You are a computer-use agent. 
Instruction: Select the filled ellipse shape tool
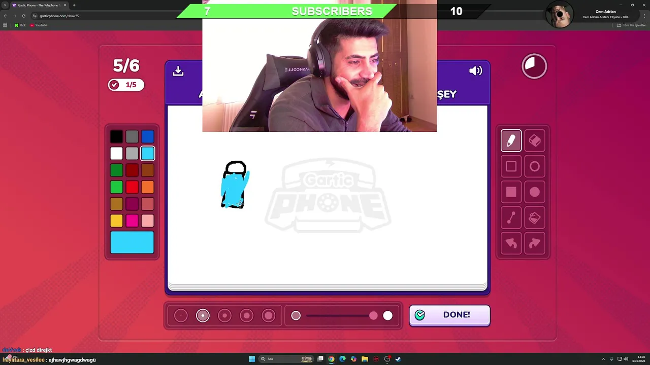click(534, 192)
